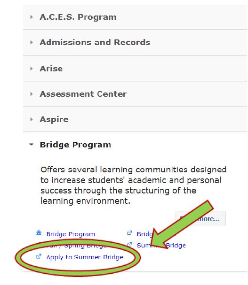Open the Apply to Summer Bridge link
This screenshot has height=285, width=248.
click(85, 257)
